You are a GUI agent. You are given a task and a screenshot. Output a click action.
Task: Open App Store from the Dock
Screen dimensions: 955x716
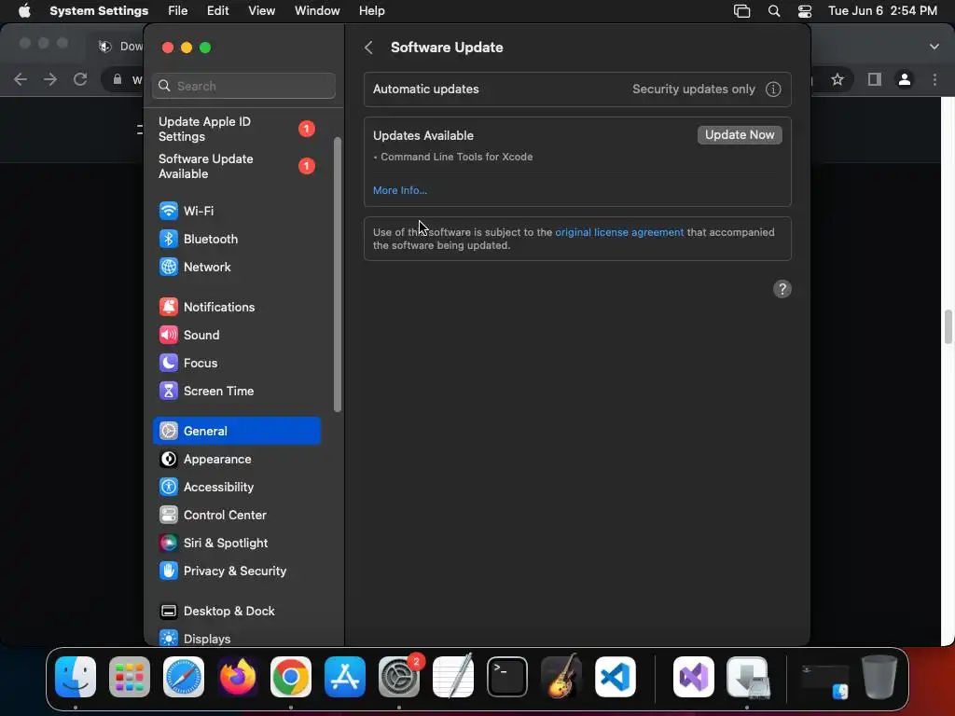[x=345, y=677]
